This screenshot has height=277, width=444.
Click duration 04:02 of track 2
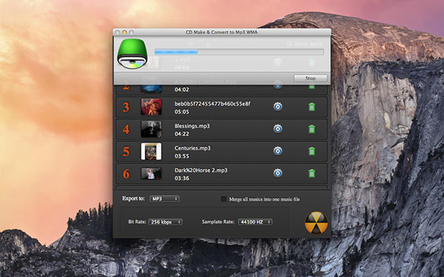coord(182,89)
